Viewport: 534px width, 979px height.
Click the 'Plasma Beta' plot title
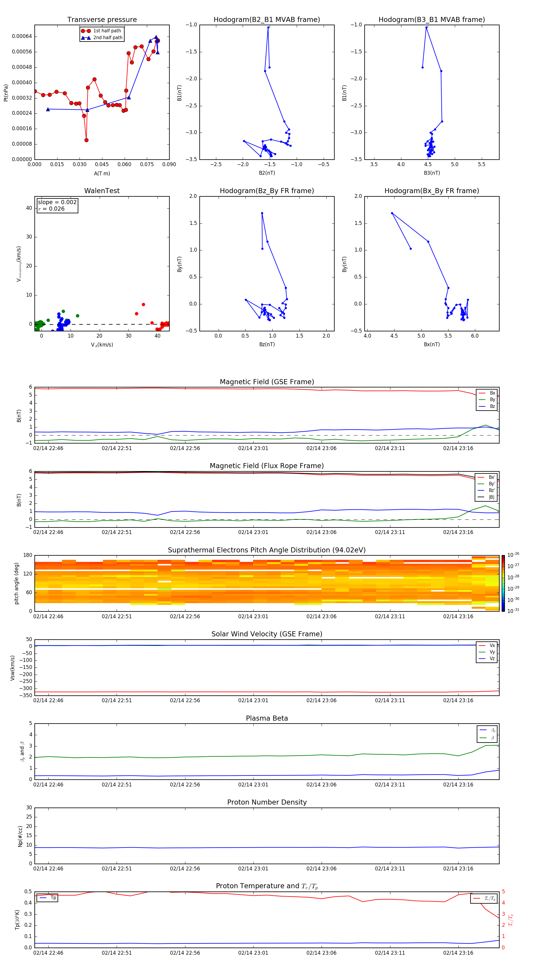click(x=267, y=718)
